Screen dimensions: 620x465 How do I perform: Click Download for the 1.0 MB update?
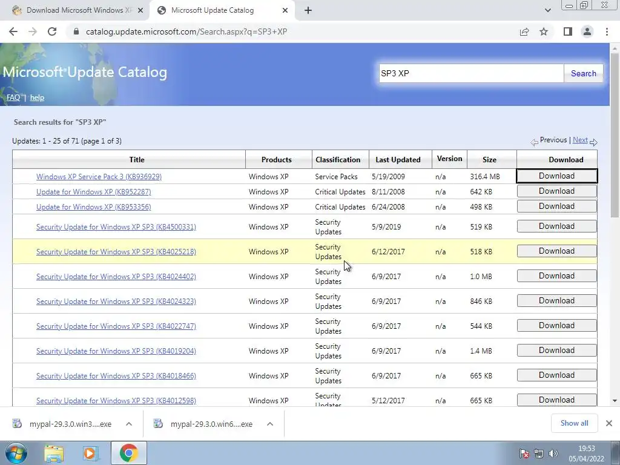(x=557, y=276)
